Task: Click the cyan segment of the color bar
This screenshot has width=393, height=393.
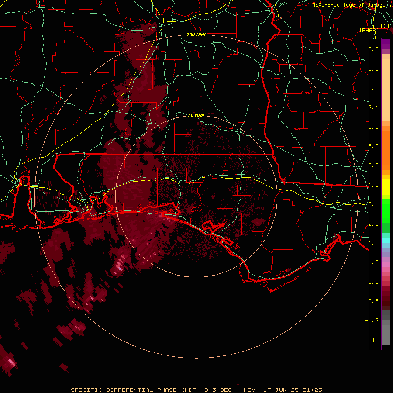Action: point(386,240)
